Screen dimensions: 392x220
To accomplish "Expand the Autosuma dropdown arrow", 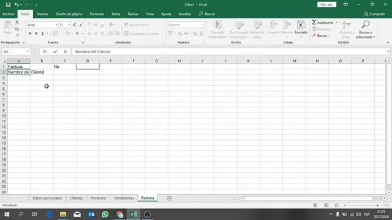I will point(336,23).
